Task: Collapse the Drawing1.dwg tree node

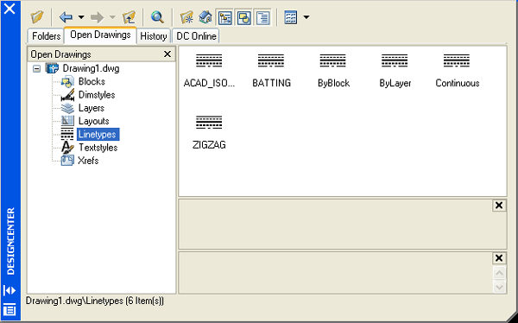Action: click(36, 69)
